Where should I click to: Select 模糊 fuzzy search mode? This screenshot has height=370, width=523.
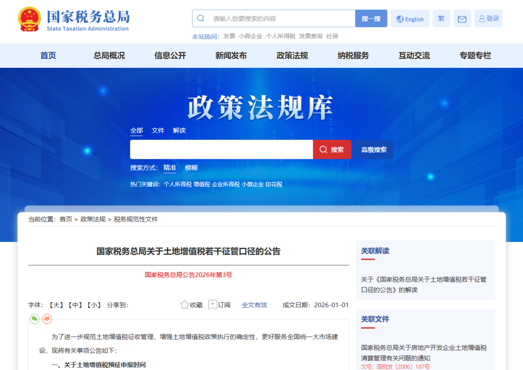(191, 168)
